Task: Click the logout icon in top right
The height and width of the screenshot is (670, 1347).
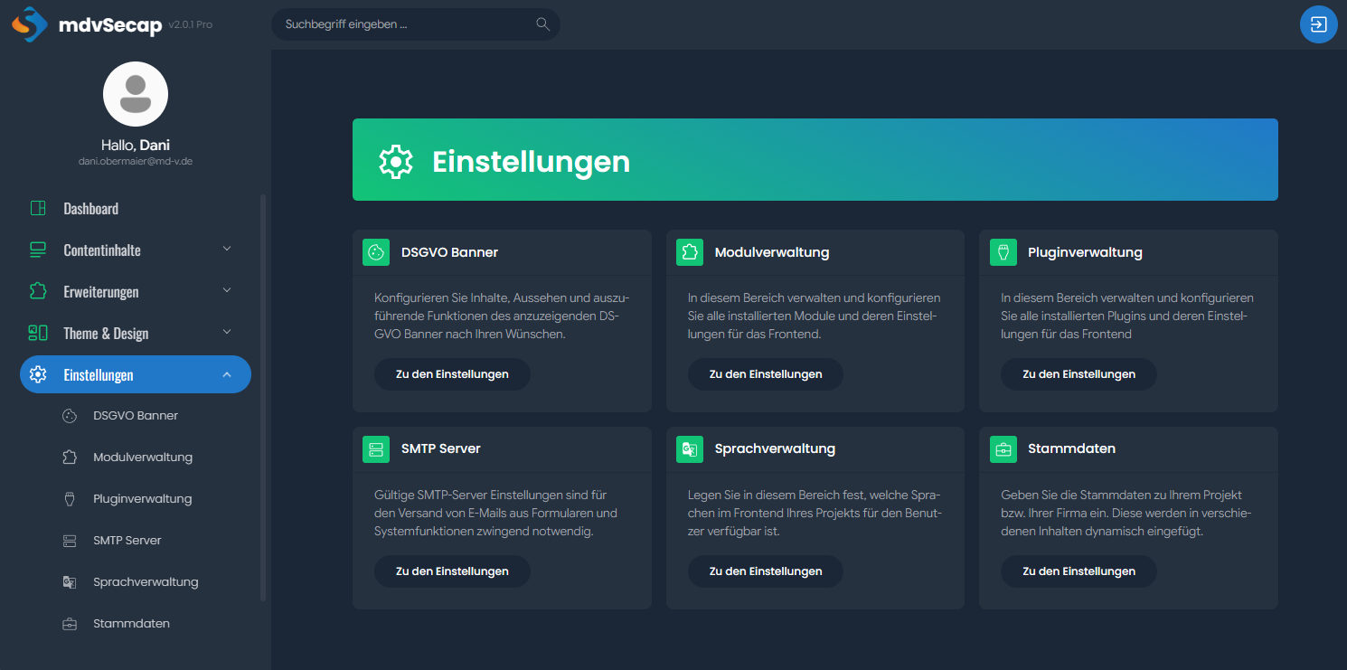Action: (x=1318, y=24)
